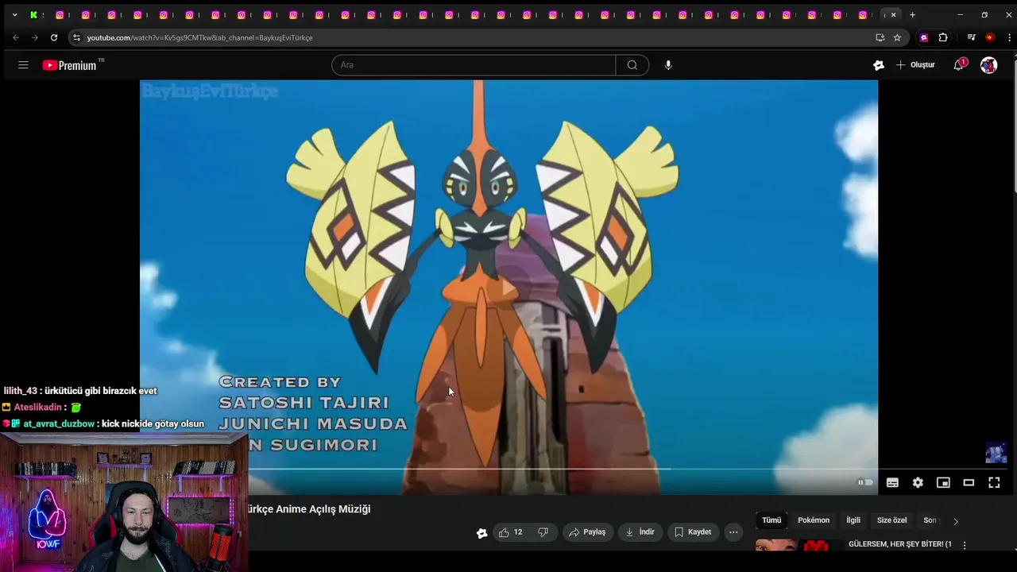
Task: Click the sparkle icon beside the like button
Action: [481, 532]
